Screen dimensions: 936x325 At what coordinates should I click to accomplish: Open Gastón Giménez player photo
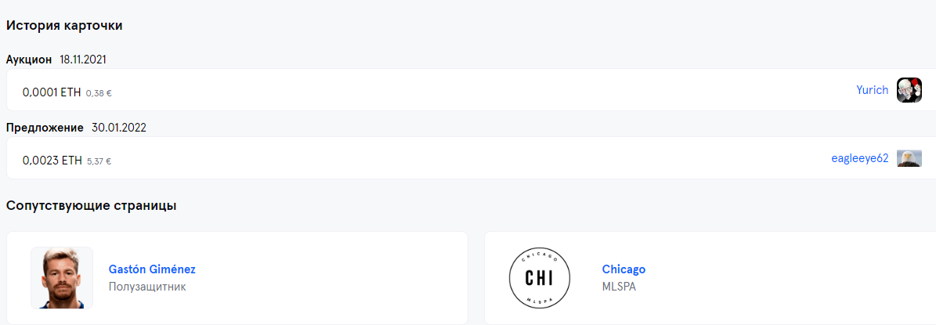coord(62,277)
